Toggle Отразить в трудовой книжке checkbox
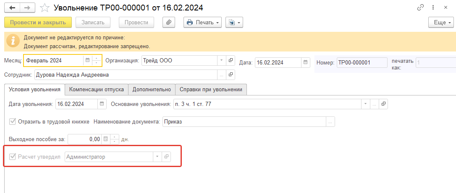 point(12,122)
